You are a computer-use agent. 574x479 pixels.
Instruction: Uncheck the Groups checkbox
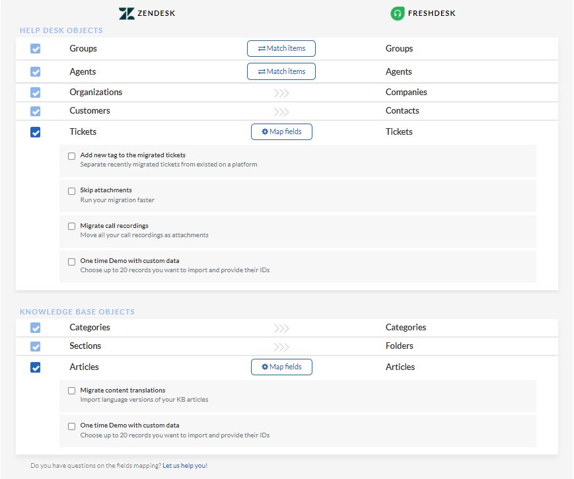[x=36, y=48]
